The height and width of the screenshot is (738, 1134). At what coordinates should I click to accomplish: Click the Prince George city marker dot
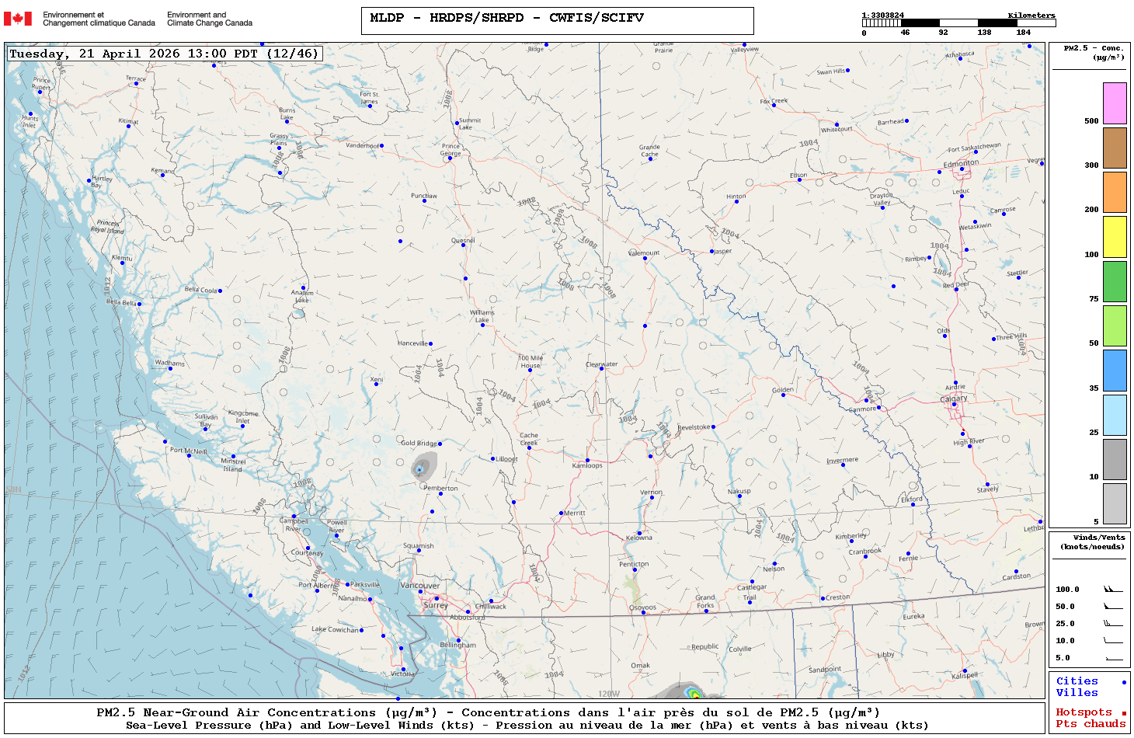coord(450,156)
